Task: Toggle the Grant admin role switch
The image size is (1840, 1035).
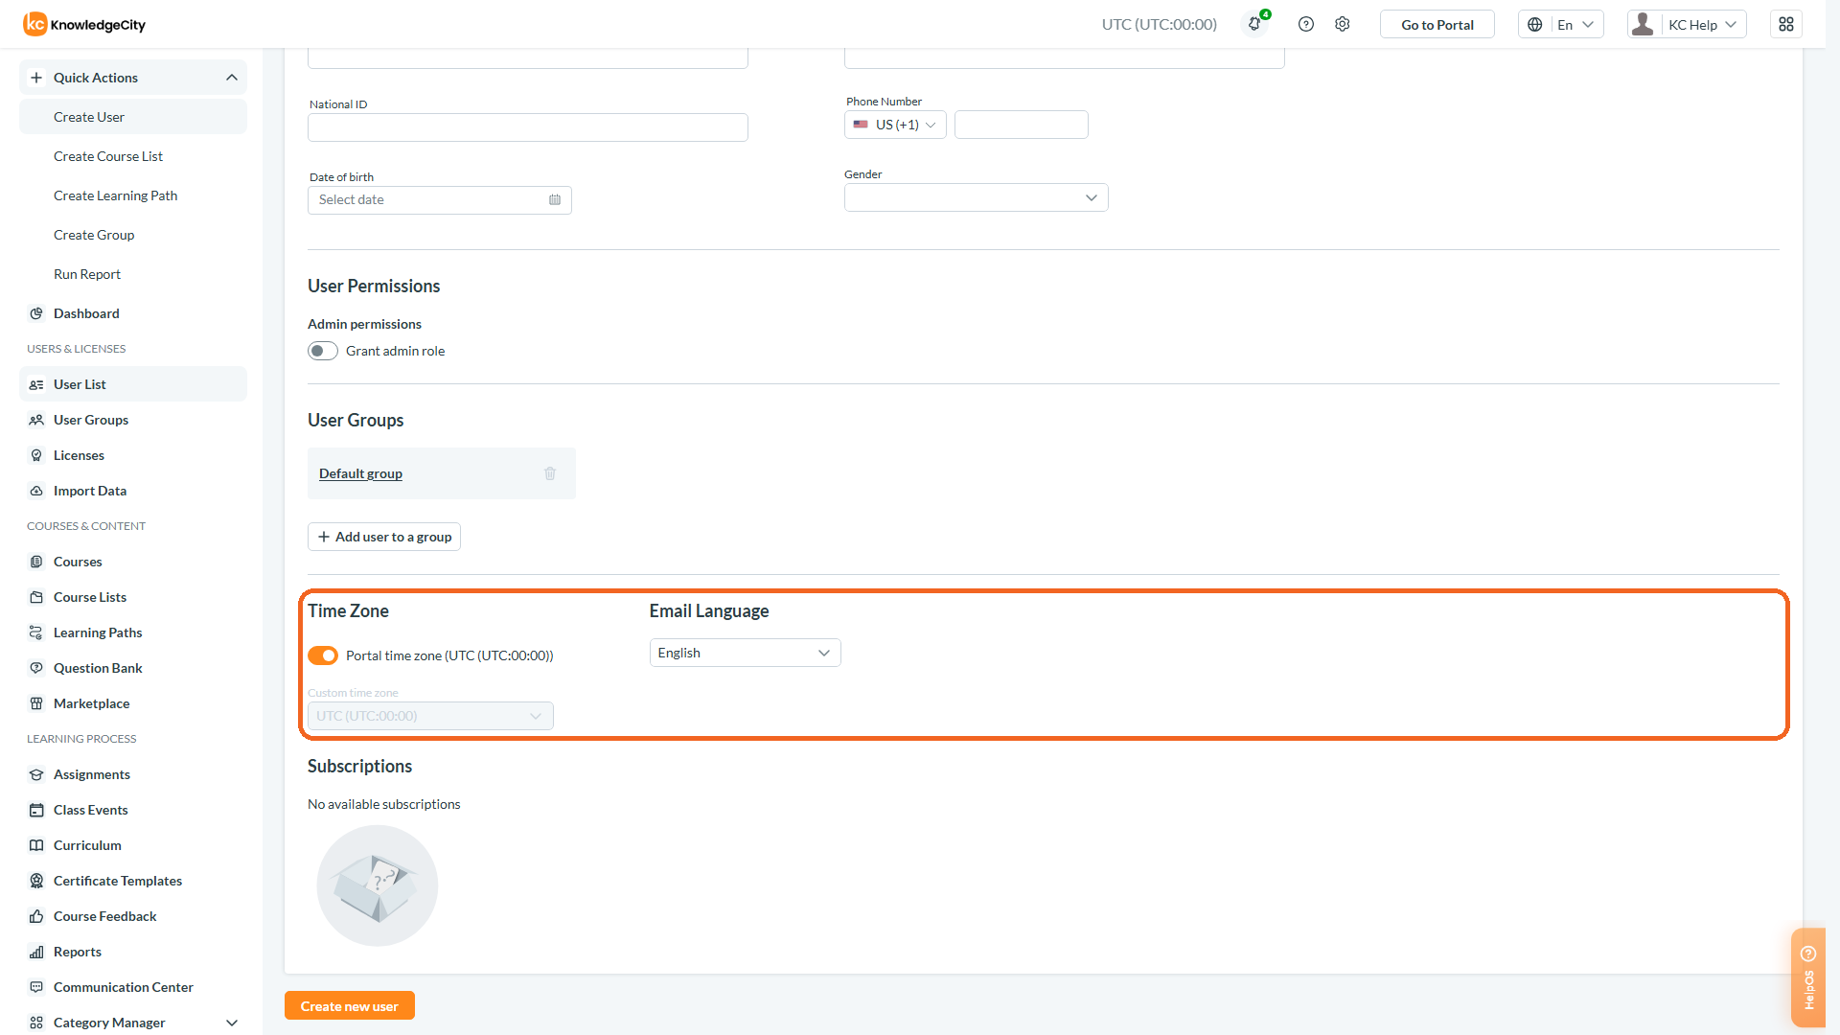Action: 323,351
